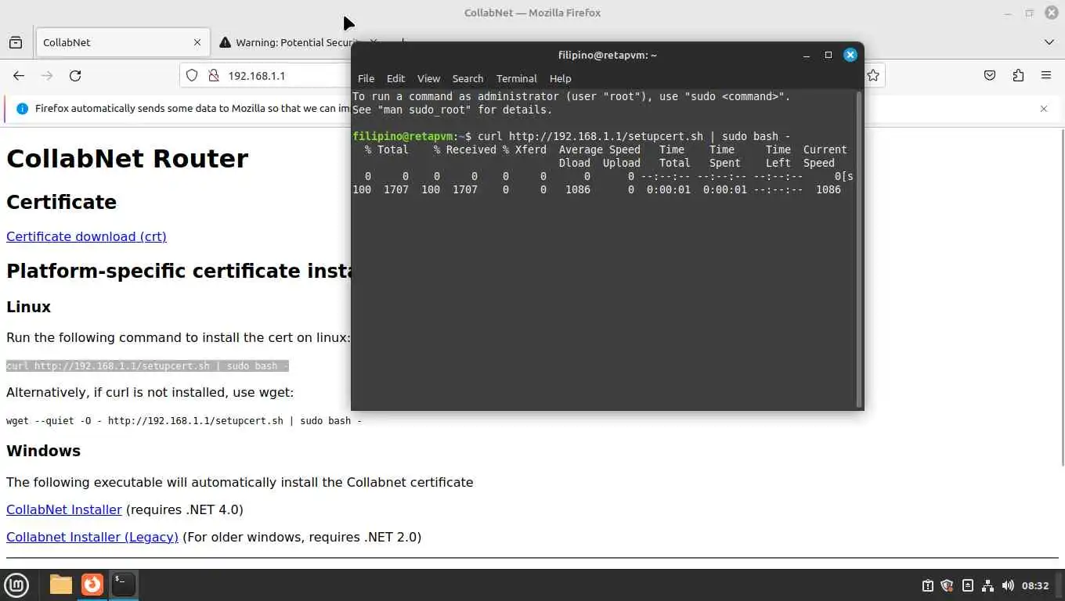This screenshot has height=601, width=1065.
Task: Maximize the Firefox window
Action: pos(1030,13)
